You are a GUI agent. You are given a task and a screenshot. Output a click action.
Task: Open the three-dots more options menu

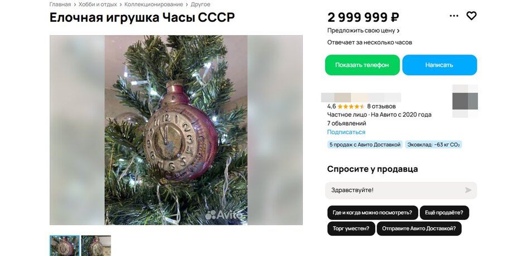pyautogui.click(x=454, y=16)
